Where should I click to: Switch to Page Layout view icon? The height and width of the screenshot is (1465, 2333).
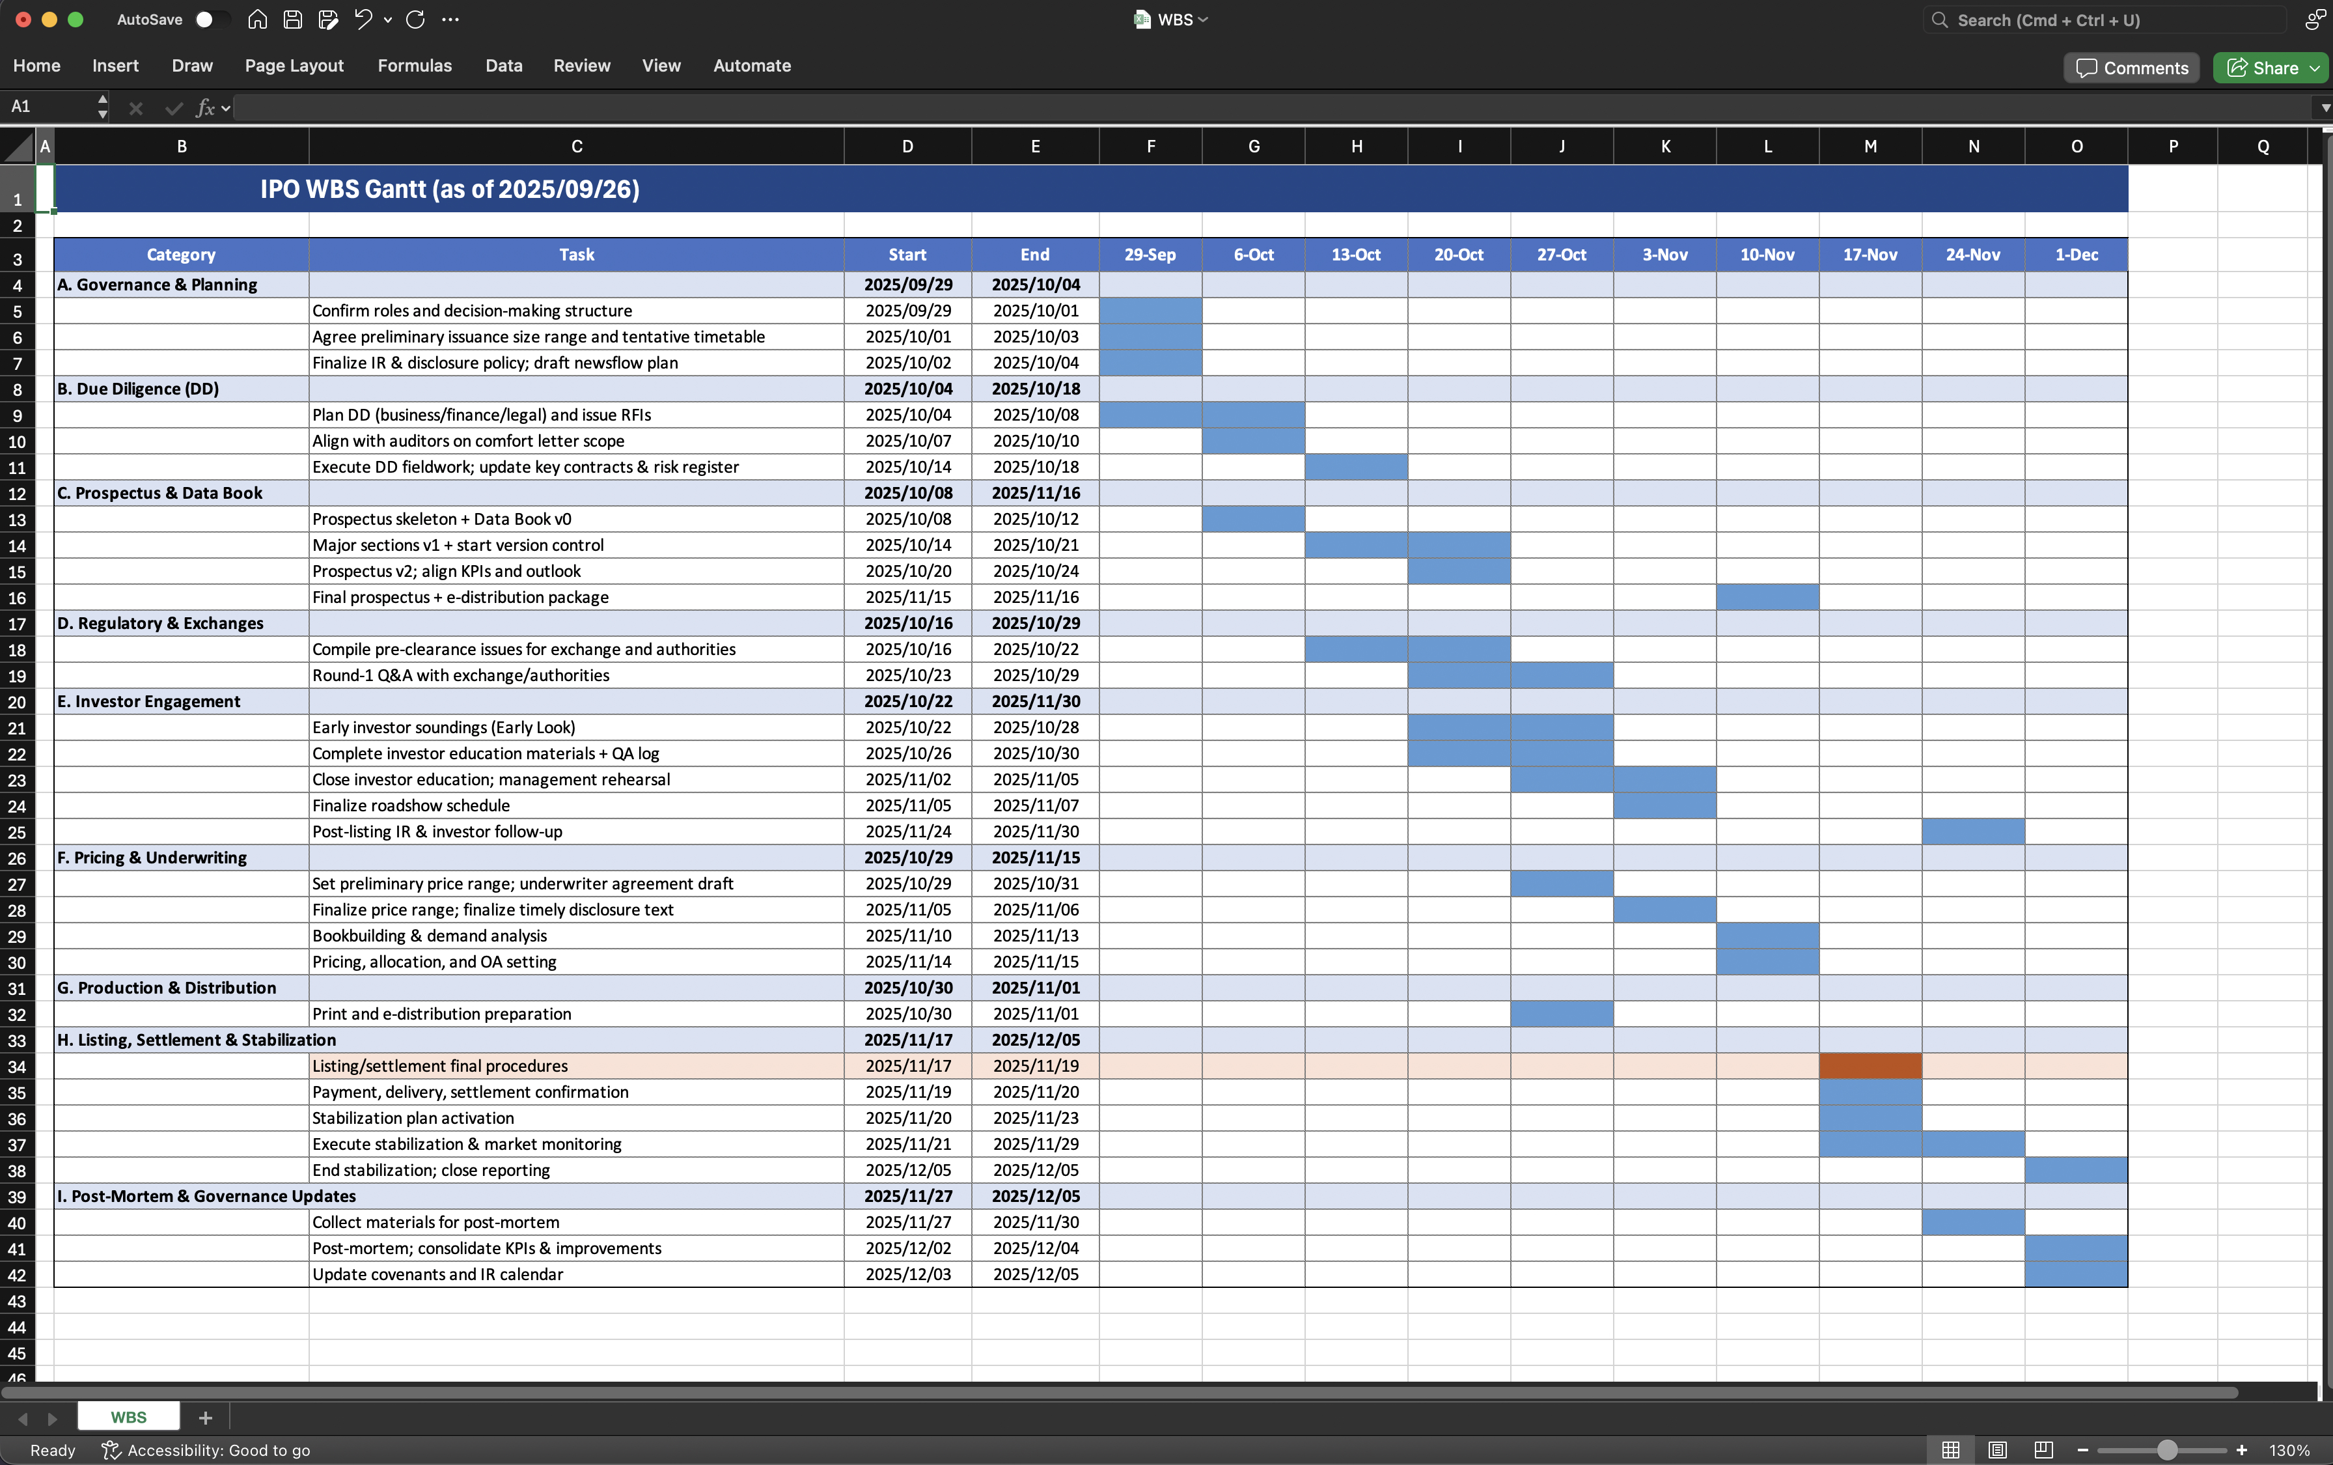tap(1997, 1449)
